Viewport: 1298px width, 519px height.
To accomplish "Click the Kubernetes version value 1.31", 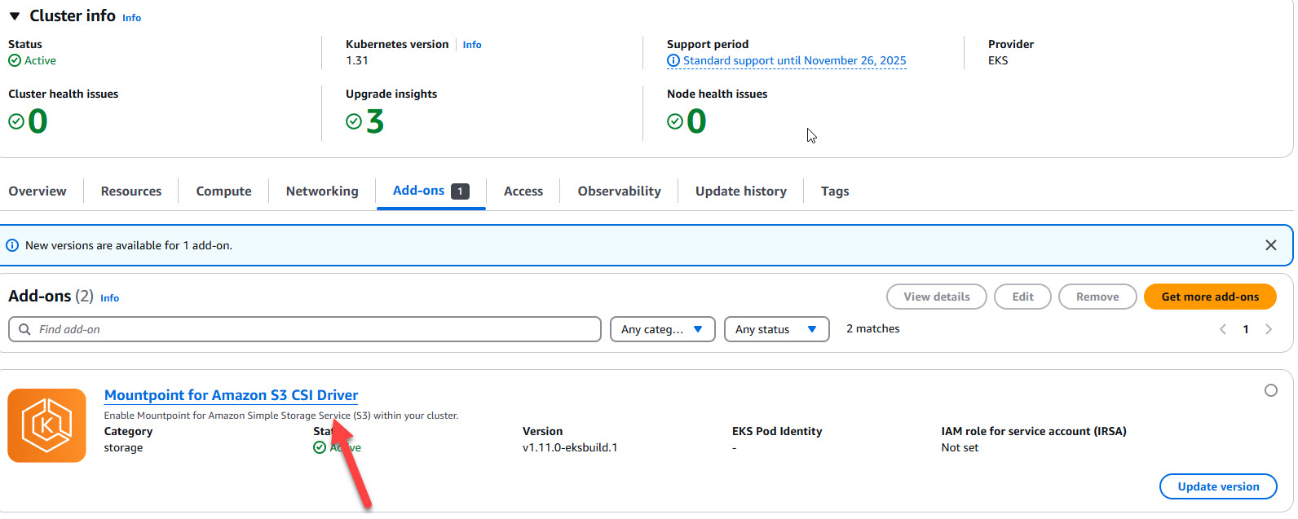I will coord(357,60).
